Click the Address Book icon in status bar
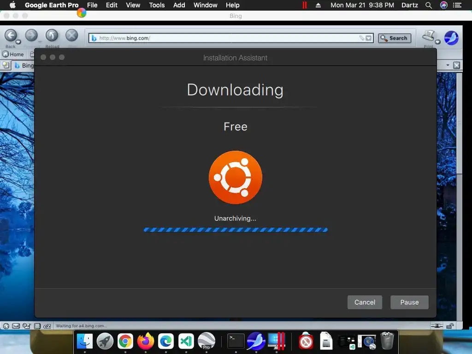The width and height of the screenshot is (472, 354). [37, 326]
